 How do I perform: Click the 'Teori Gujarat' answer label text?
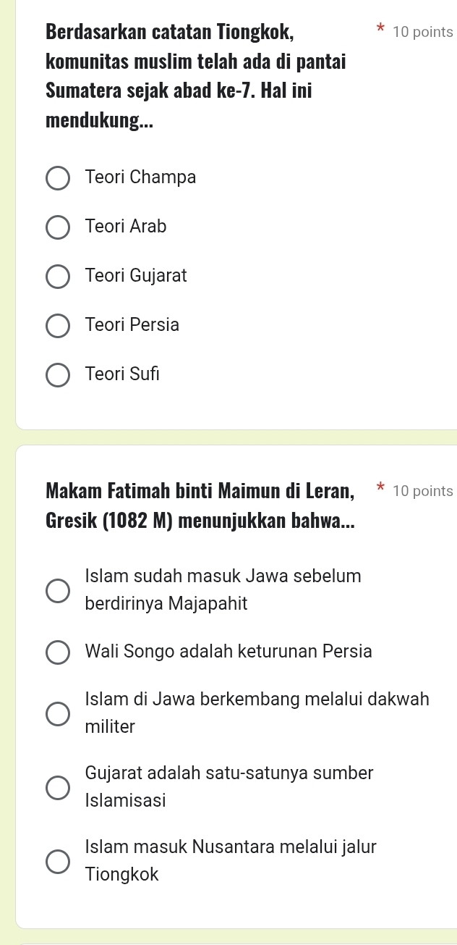(136, 276)
